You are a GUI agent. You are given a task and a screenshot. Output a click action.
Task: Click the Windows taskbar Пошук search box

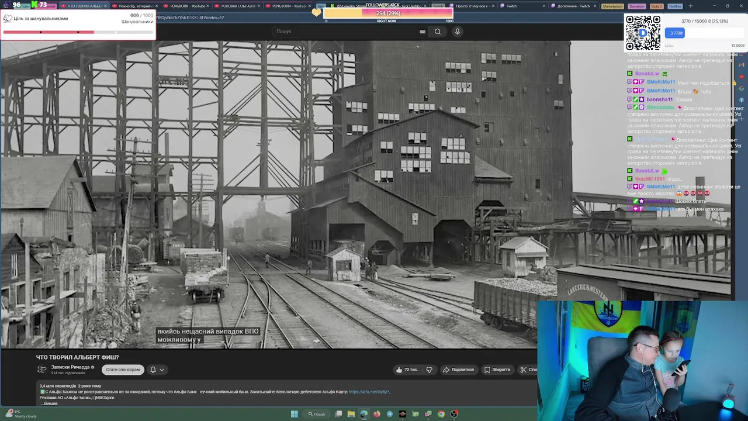[317, 414]
